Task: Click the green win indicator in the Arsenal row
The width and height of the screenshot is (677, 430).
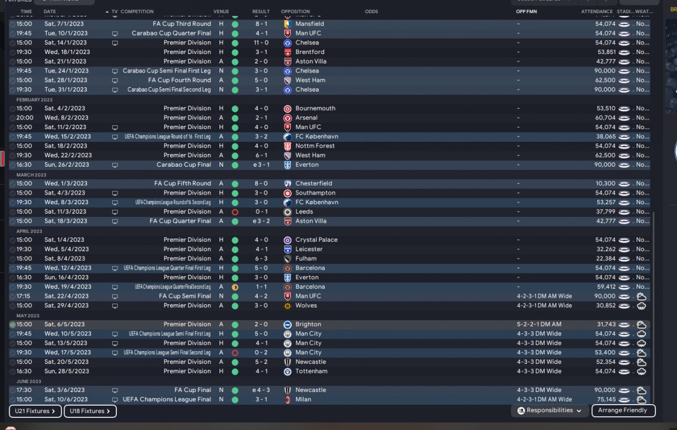Action: point(235,118)
